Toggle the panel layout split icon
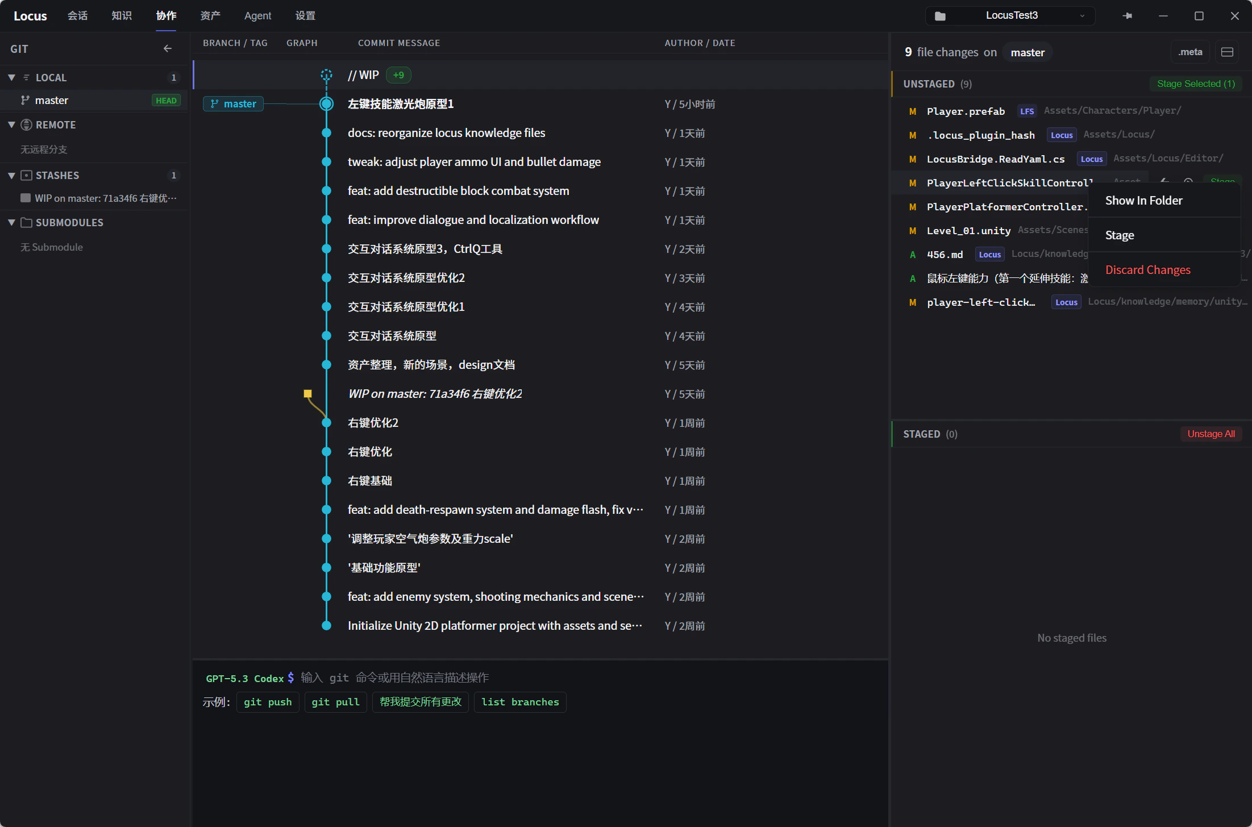1252x827 pixels. point(1227,52)
